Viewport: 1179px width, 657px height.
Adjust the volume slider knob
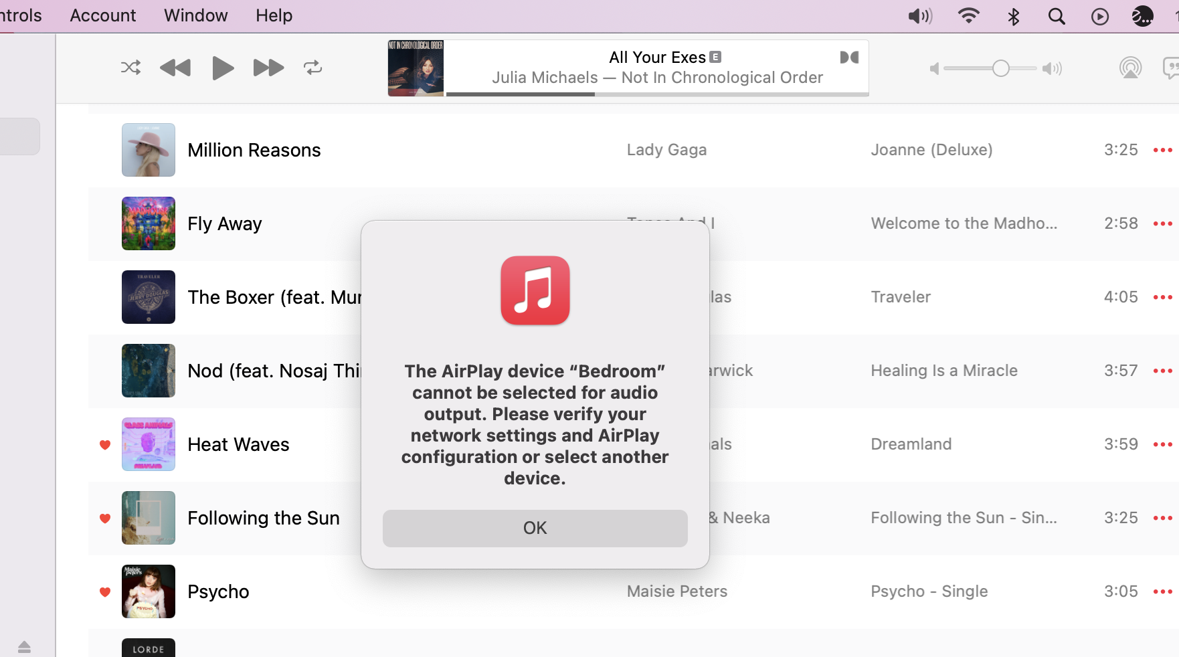1000,68
